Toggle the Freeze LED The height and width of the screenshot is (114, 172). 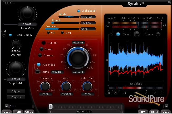point(158,34)
